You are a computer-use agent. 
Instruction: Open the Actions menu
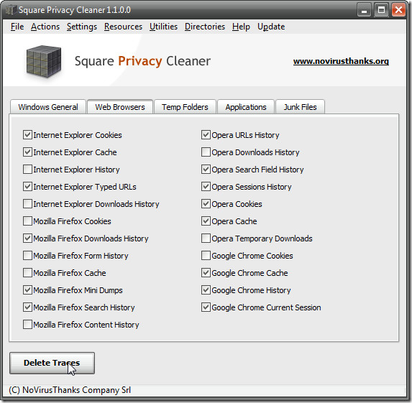[45, 27]
